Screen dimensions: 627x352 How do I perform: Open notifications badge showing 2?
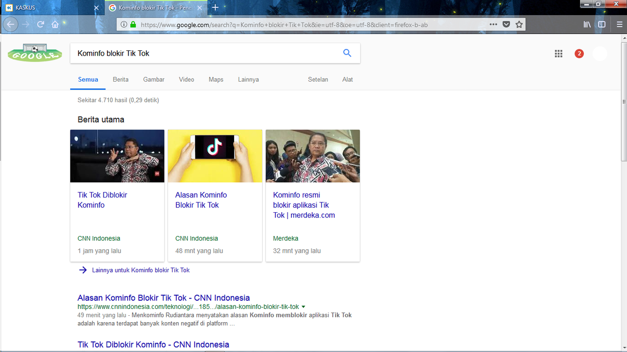click(579, 54)
